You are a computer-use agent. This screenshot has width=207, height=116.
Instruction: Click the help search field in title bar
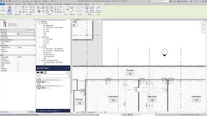click(x=159, y=1)
